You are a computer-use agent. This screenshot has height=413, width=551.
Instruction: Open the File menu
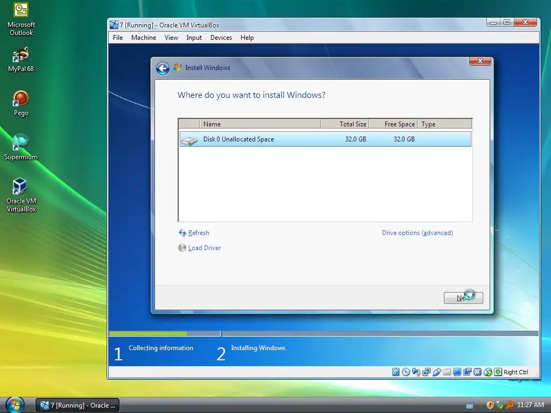pyautogui.click(x=118, y=38)
